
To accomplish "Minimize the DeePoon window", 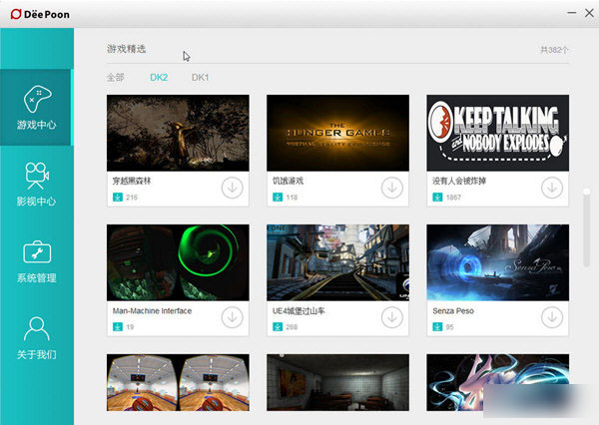I will (571, 13).
